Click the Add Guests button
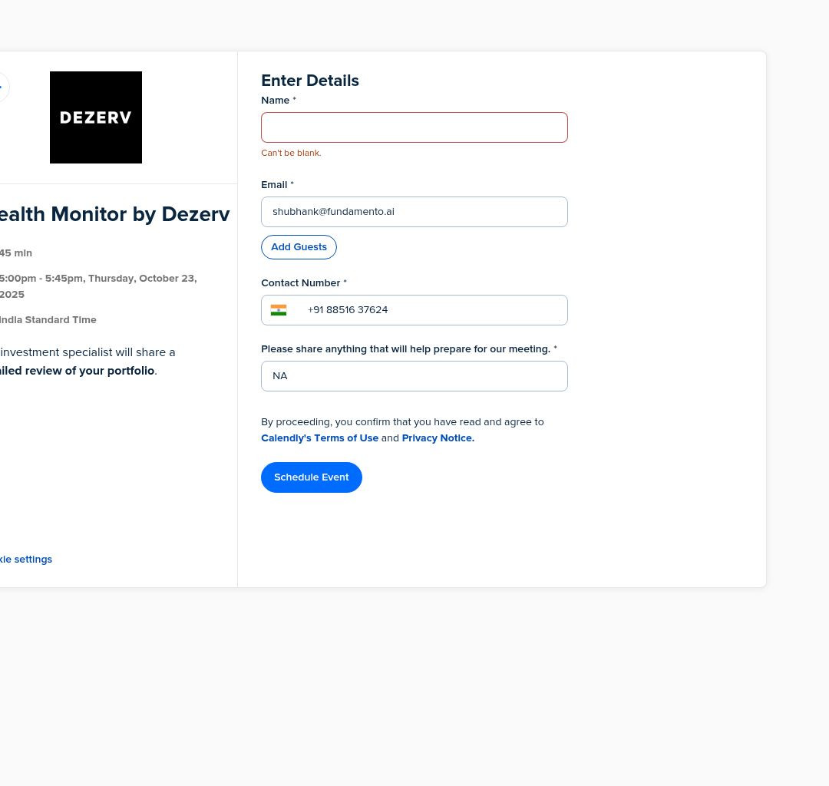The width and height of the screenshot is (829, 786). (299, 247)
